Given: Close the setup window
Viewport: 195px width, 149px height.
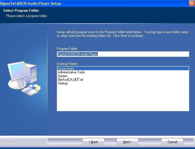Looking at the screenshot, I should pyautogui.click(x=192, y=3).
